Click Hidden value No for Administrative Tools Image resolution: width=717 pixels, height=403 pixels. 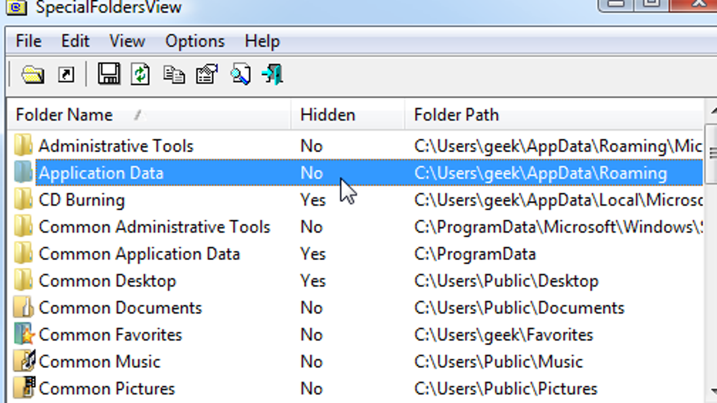point(311,146)
